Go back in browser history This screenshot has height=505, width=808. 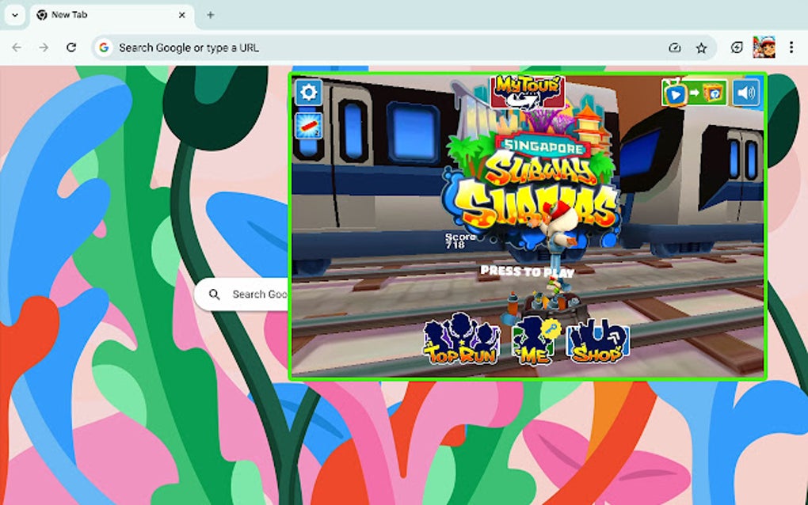point(17,47)
